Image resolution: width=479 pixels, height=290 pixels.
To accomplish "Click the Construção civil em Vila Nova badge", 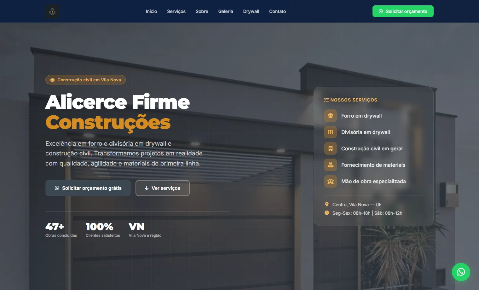I will (x=85, y=80).
